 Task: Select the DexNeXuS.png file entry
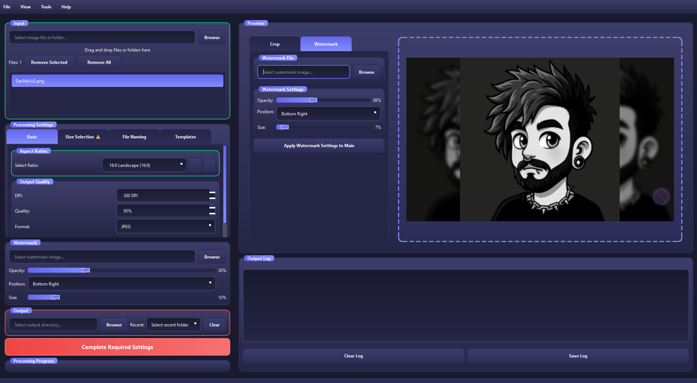tap(117, 81)
